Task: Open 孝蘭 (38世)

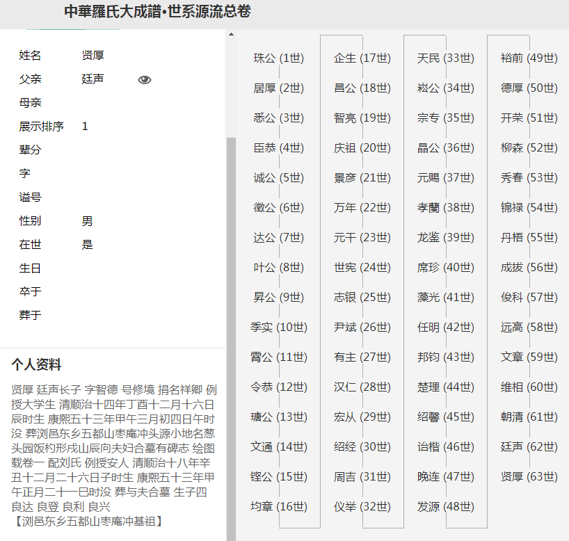Action: (446, 207)
